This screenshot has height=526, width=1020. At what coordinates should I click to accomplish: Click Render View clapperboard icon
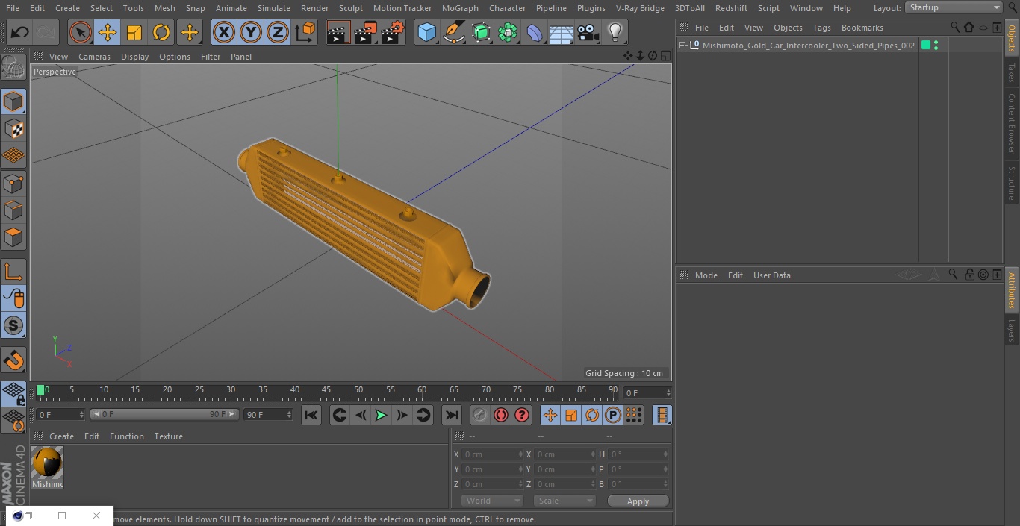click(x=338, y=32)
